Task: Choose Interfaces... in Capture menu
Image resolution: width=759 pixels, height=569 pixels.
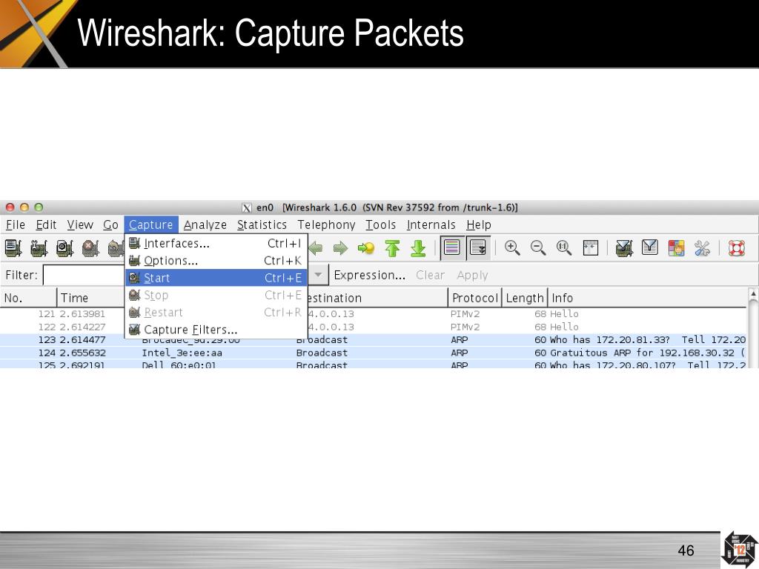Action: 216,243
